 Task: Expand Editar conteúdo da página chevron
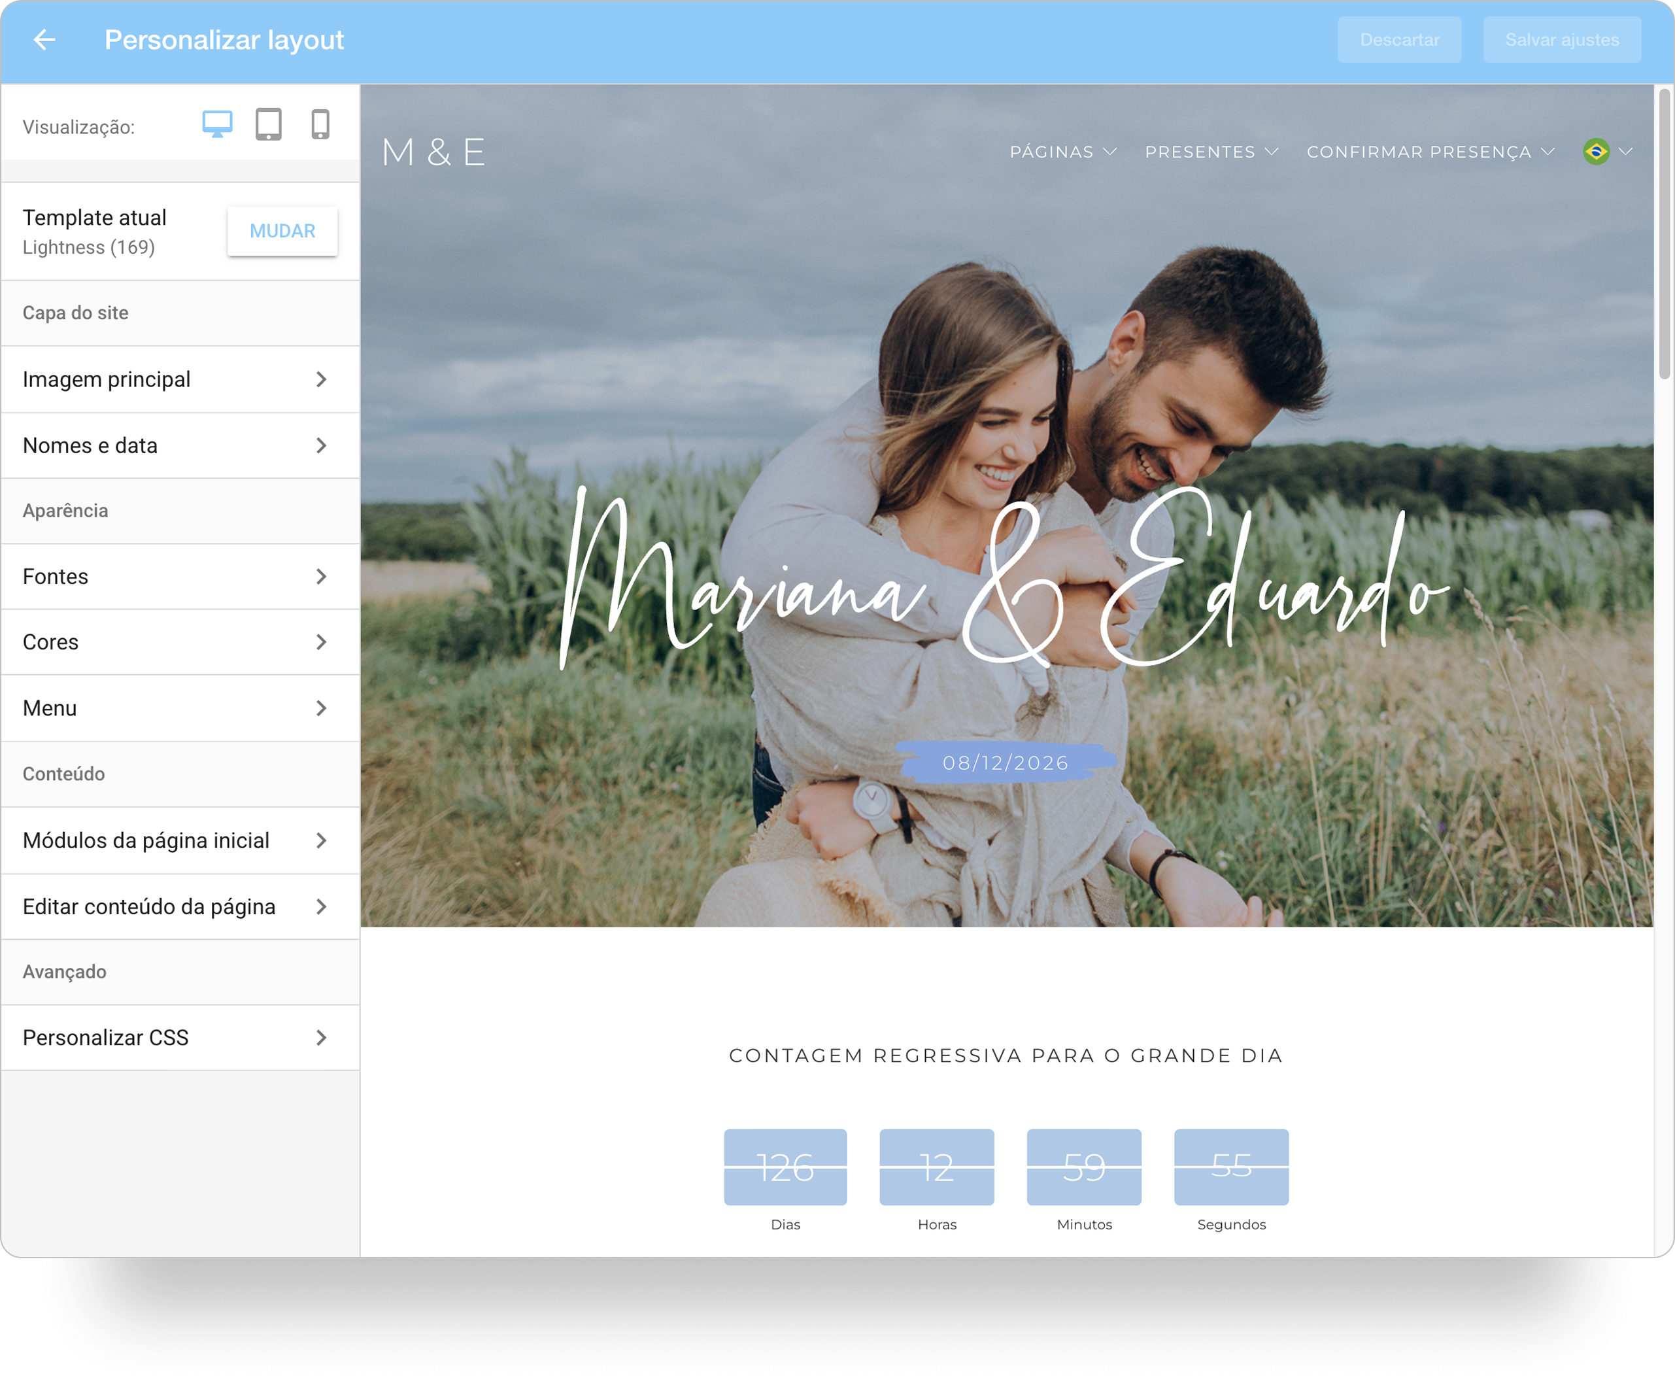(322, 907)
